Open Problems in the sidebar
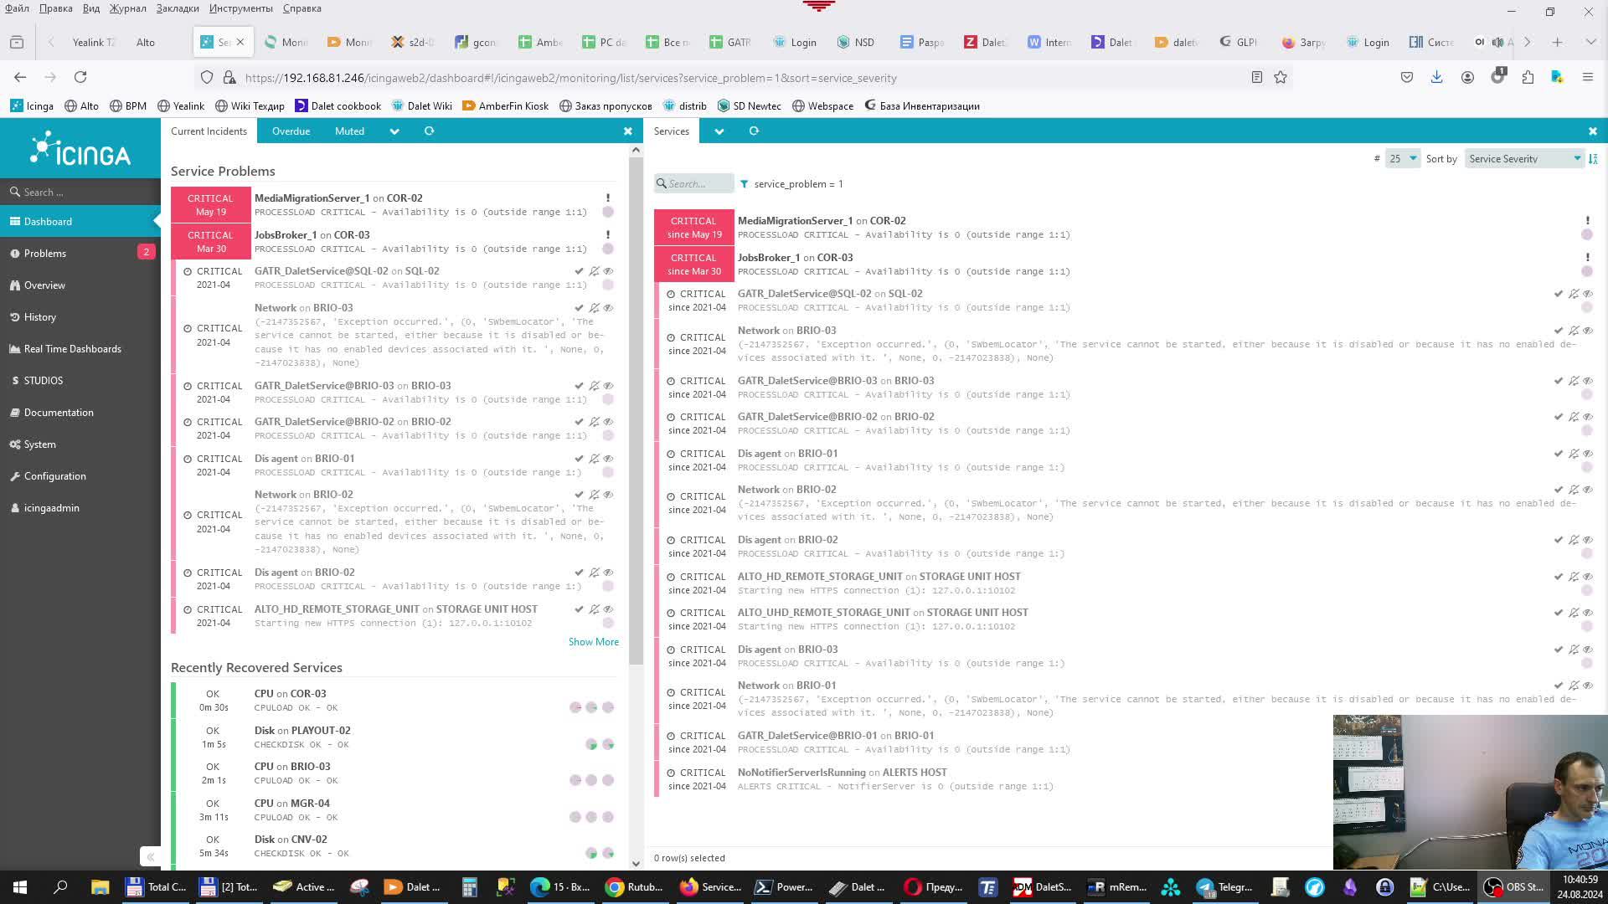 point(45,254)
